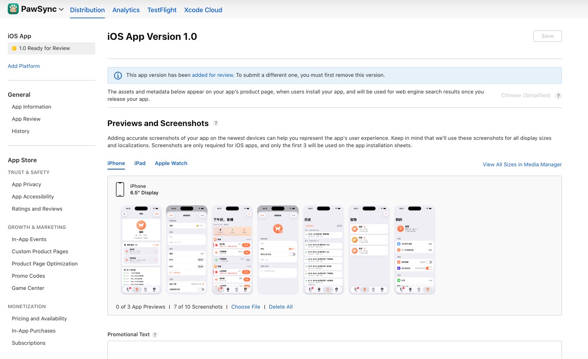The image size is (588, 359).
Task: Click the '7 of 10 Screenshots' count
Action: 198,307
